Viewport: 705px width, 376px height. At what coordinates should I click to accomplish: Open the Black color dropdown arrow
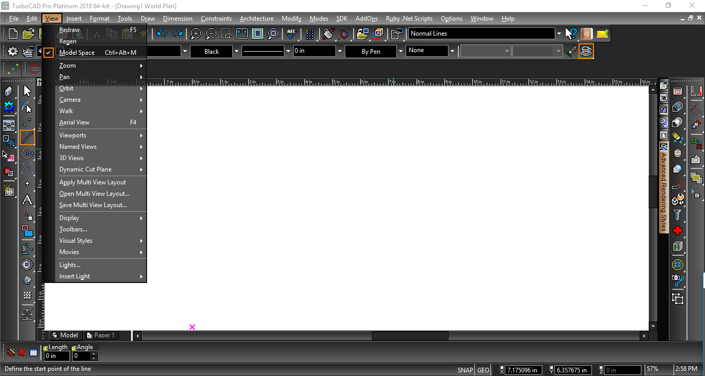[x=236, y=51]
